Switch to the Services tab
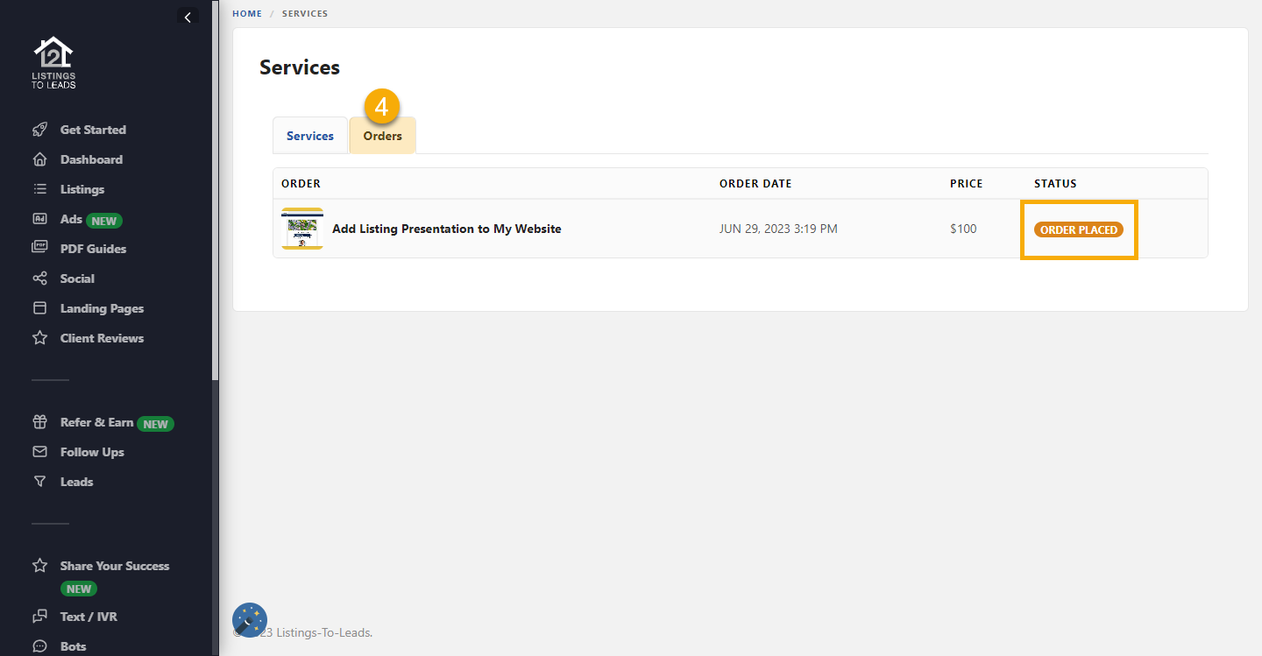 point(310,136)
